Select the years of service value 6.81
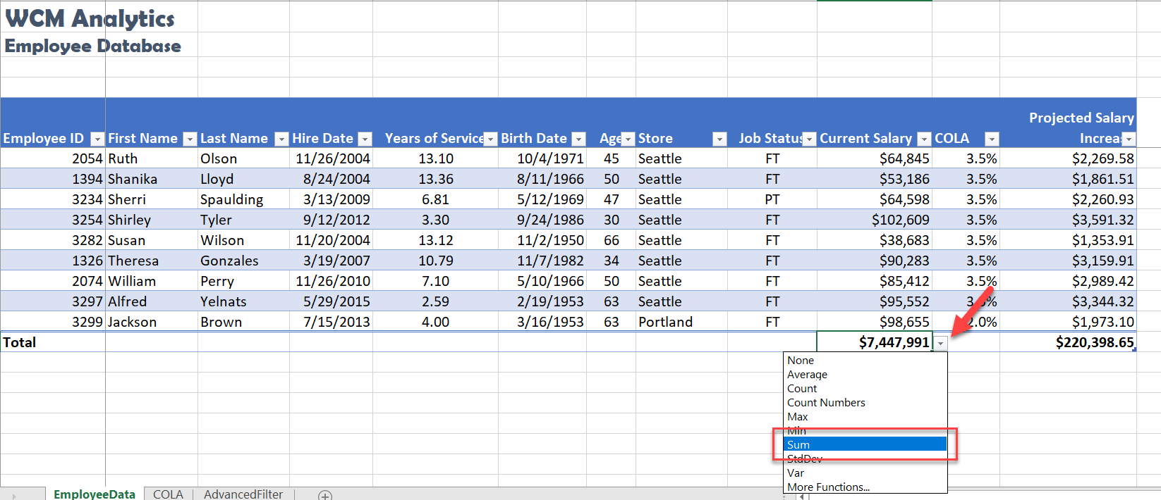 point(435,199)
